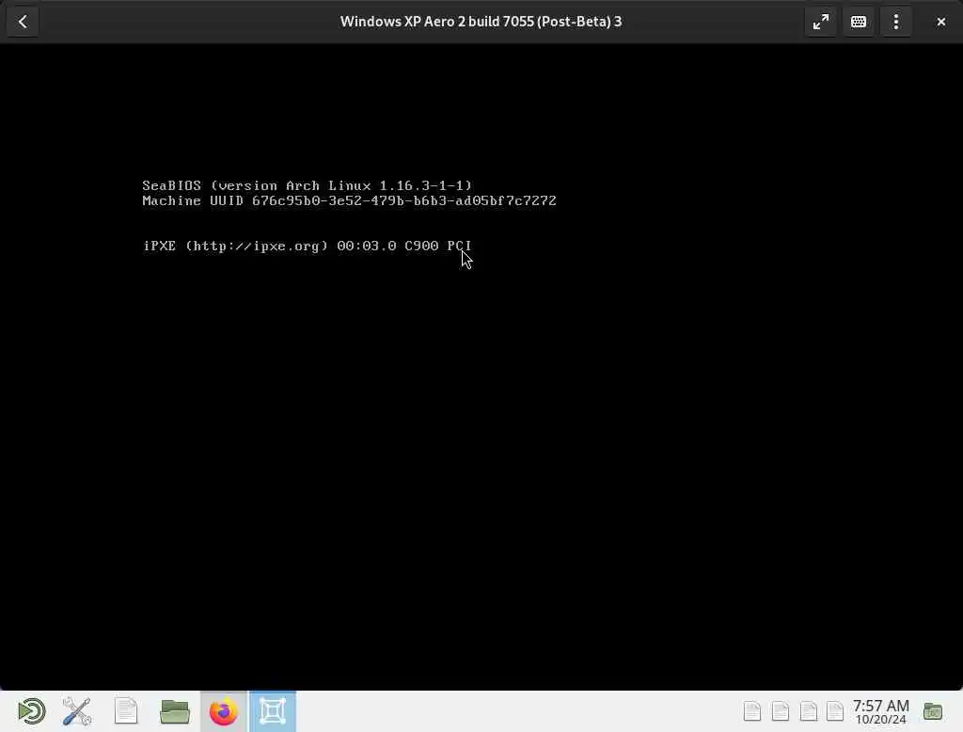Click the fourth document tray icon
Viewport: 963px width, 732px height.
point(835,711)
